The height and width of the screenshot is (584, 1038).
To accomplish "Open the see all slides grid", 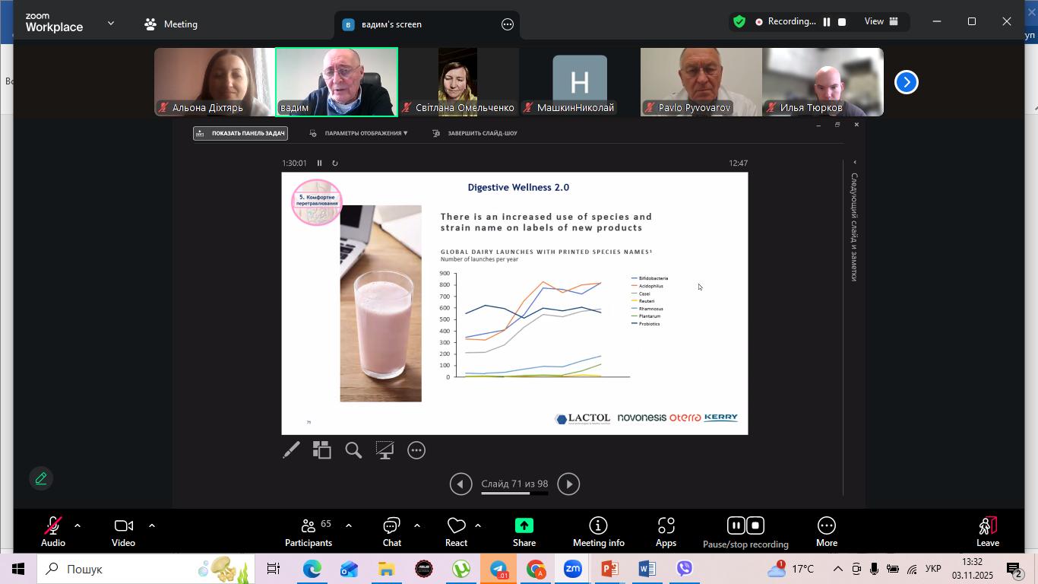I will point(322,450).
